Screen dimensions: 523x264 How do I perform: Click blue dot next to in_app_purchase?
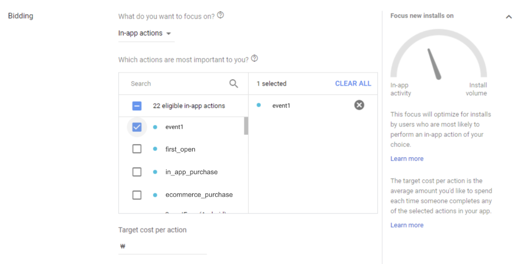(x=155, y=172)
